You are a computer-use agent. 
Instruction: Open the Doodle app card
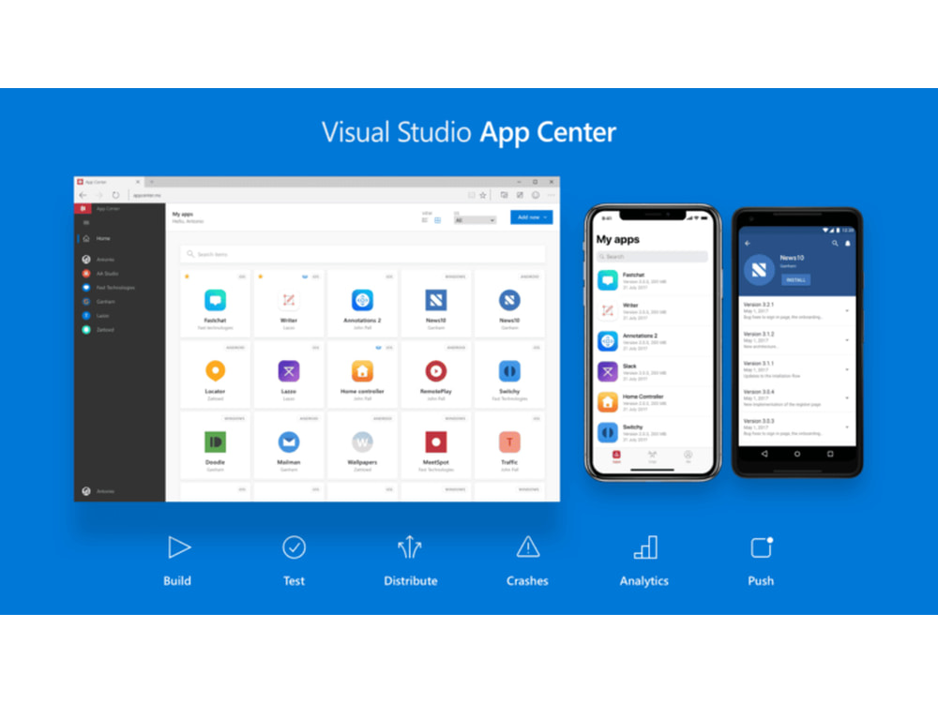[x=216, y=445]
